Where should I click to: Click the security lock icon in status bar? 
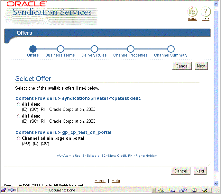pos(4,190)
